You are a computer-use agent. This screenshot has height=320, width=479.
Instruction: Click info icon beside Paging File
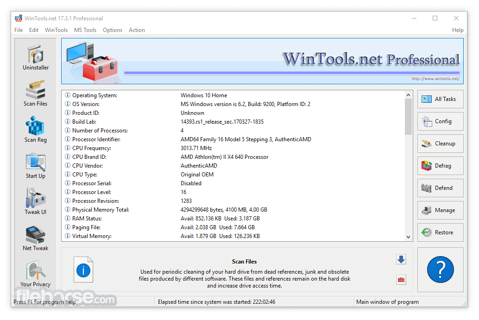pyautogui.click(x=68, y=227)
